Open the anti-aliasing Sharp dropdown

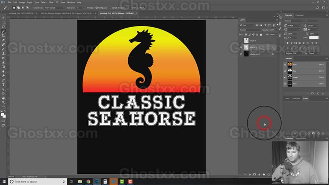click(314, 53)
